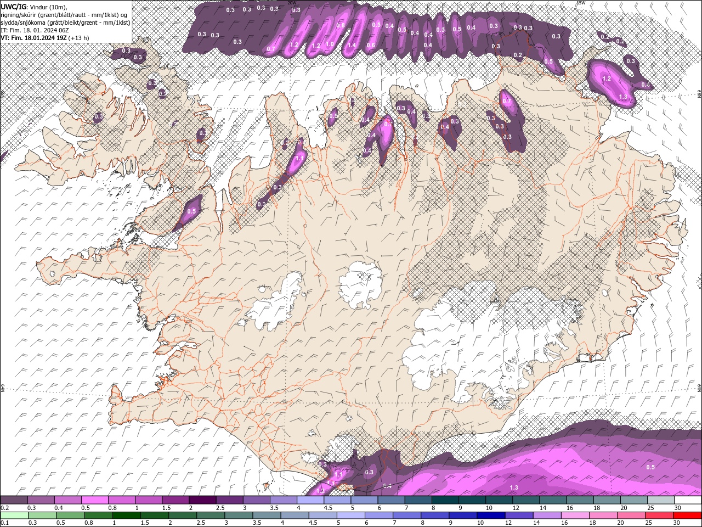Click the bright red 30 swatch in rain scale

pyautogui.click(x=687, y=515)
